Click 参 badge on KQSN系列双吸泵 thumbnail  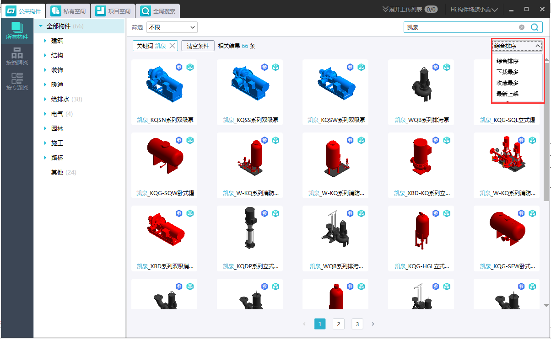coord(179,67)
